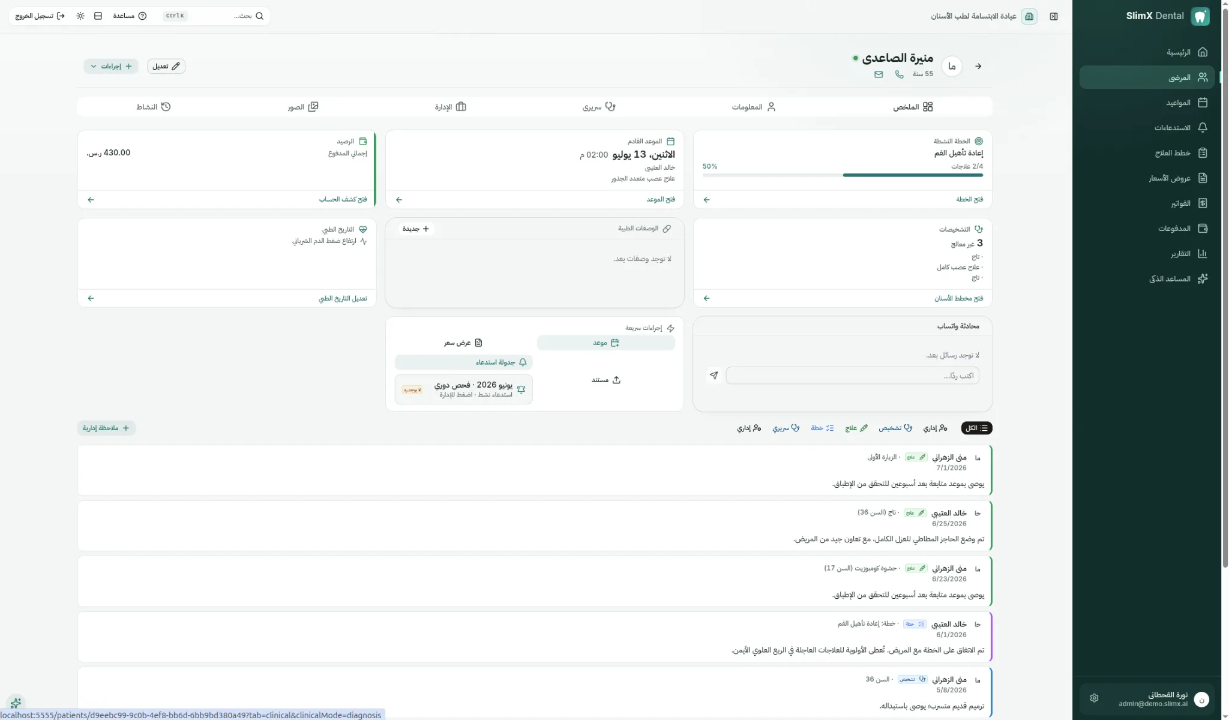Open the 7/1/2026 الزيارة الأولى note
The image size is (1229, 720).
click(x=535, y=470)
